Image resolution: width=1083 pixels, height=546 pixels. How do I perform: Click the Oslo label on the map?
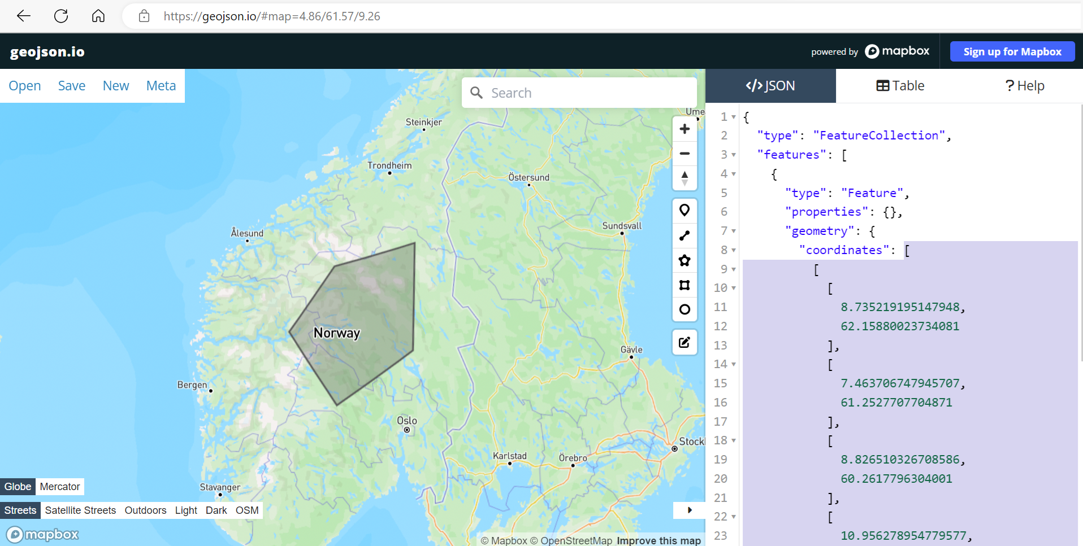[407, 421]
